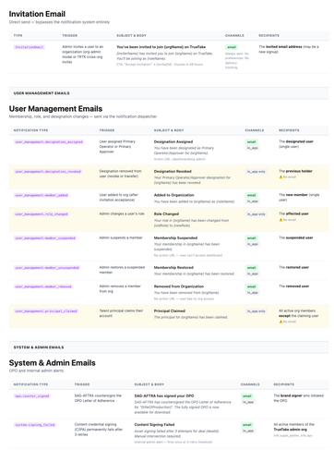Click the user_management.member_added tag

tap(42, 195)
